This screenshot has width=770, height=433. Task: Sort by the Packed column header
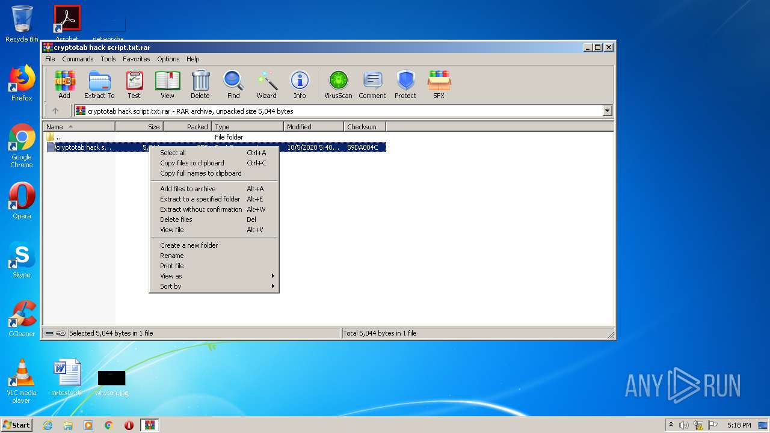pyautogui.click(x=187, y=127)
